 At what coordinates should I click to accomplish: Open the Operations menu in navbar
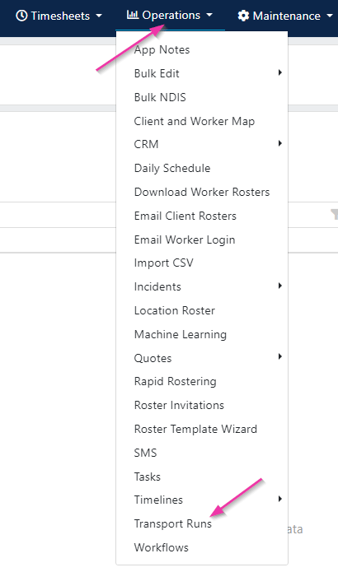pos(170,16)
